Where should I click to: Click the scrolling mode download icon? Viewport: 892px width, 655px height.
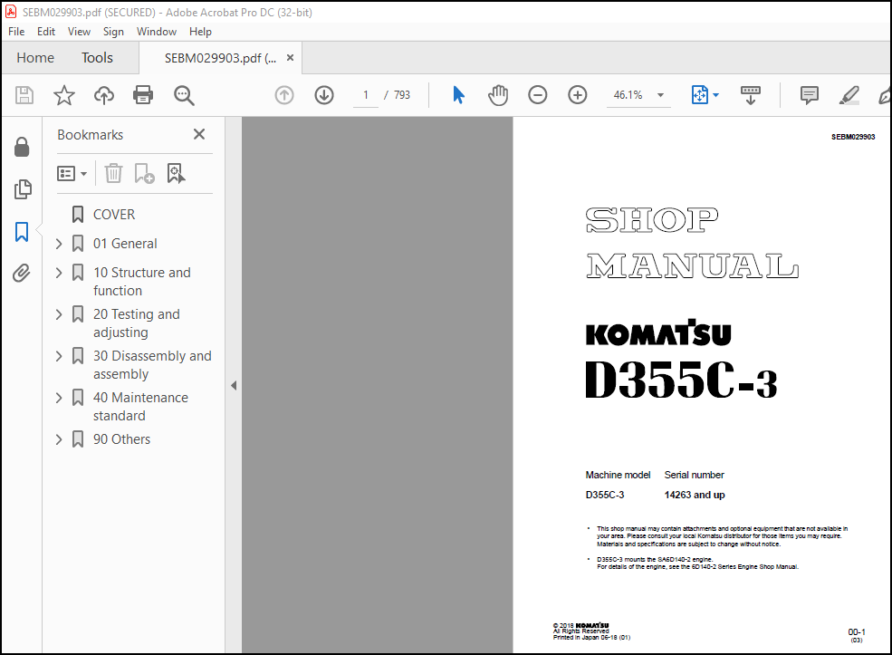click(751, 95)
